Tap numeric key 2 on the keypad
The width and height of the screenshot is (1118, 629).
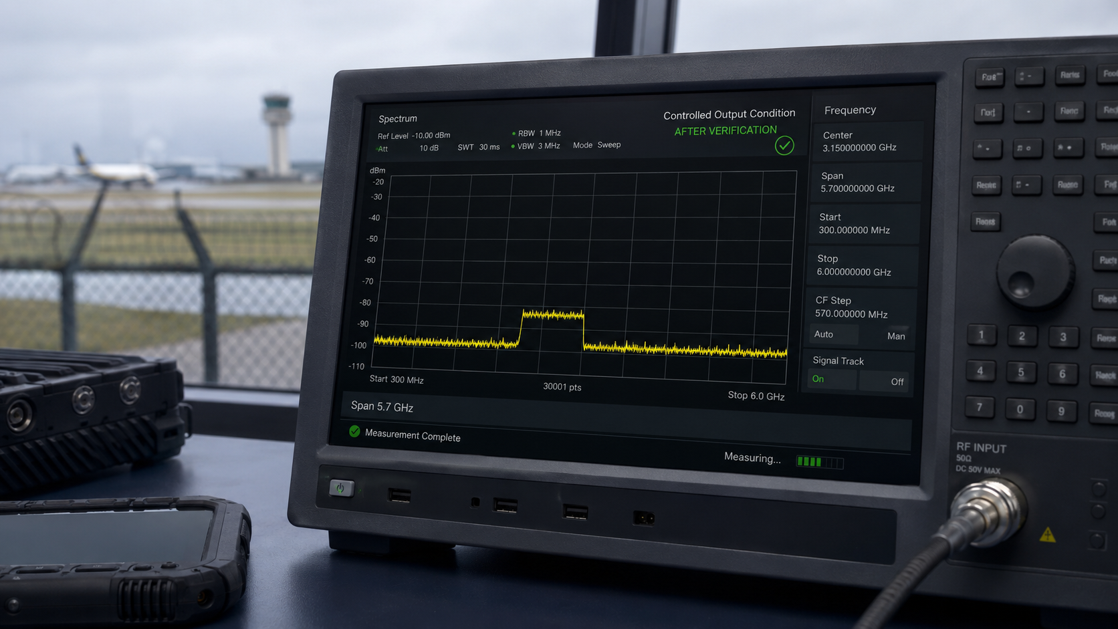pyautogui.click(x=1022, y=336)
